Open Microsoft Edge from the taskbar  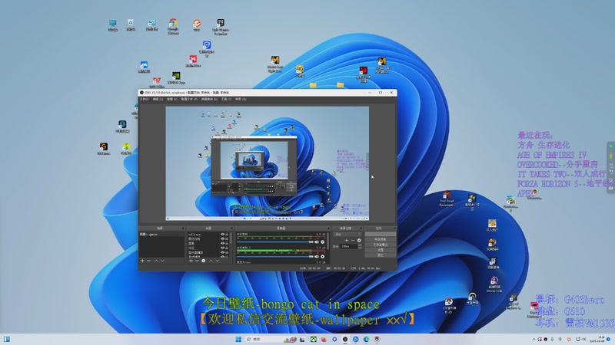pos(367,339)
